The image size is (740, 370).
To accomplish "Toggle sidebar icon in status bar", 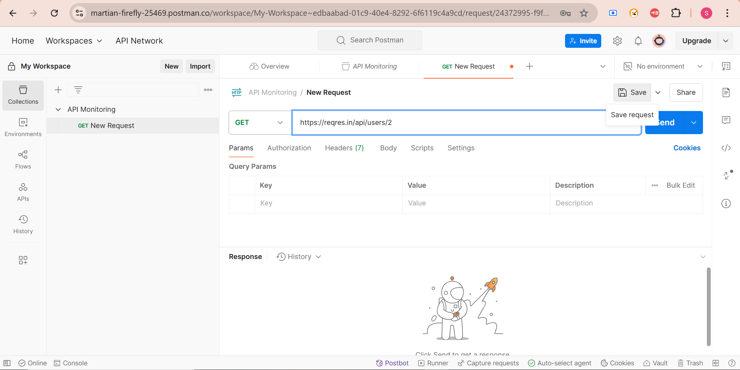I will (x=7, y=363).
